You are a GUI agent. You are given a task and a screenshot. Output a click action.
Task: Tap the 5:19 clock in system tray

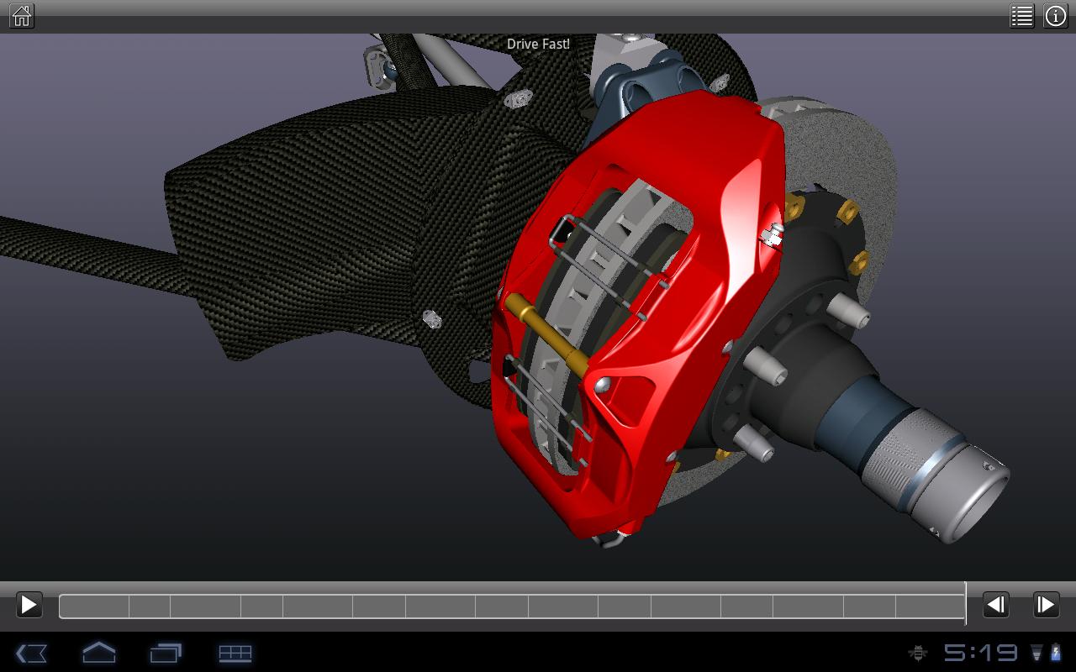coord(980,653)
